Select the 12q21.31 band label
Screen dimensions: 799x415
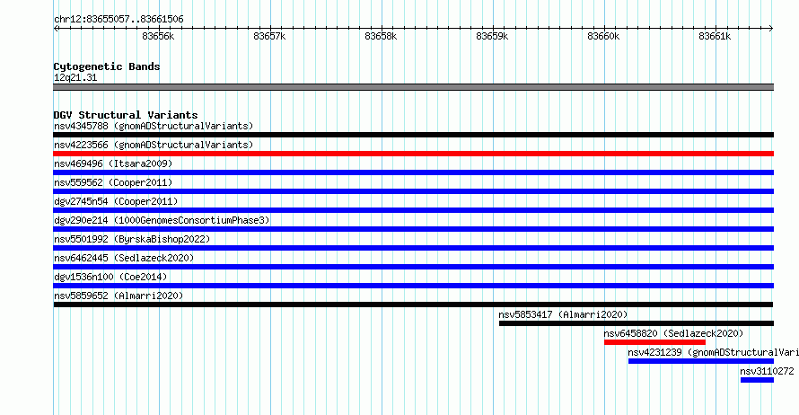[75, 77]
